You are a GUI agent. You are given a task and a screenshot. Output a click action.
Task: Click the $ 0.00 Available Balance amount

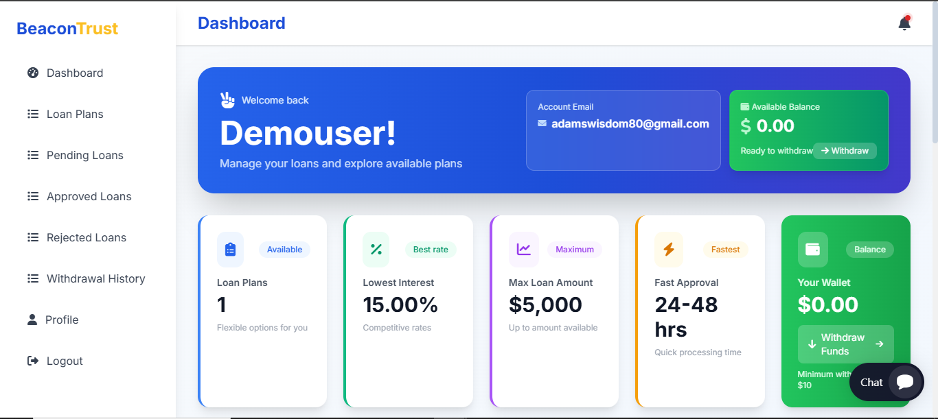pos(768,126)
